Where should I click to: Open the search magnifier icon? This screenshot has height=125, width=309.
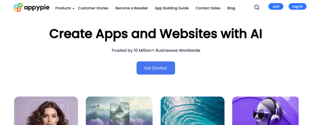point(257,8)
